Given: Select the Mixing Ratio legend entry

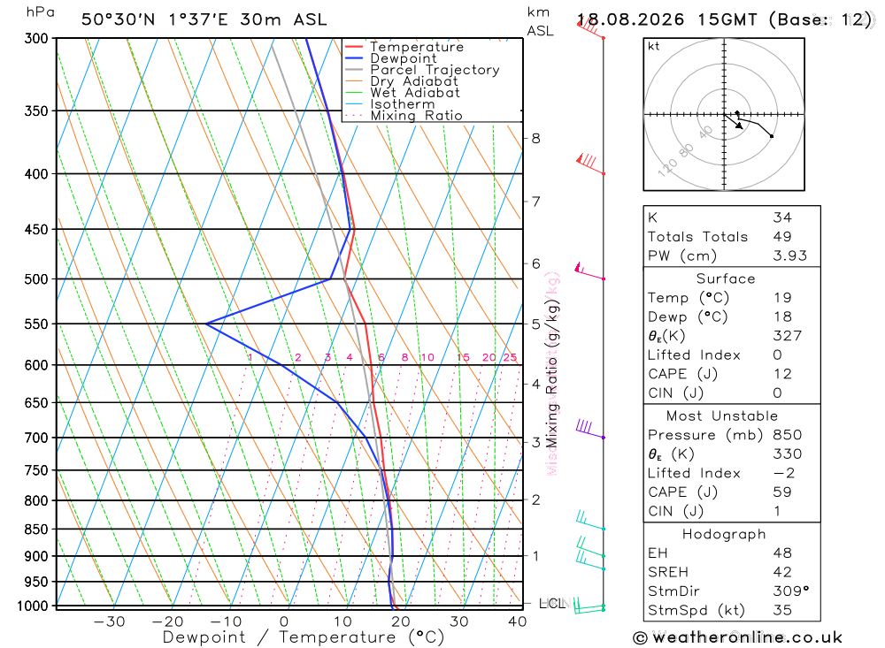Looking at the screenshot, I should click(x=416, y=116).
